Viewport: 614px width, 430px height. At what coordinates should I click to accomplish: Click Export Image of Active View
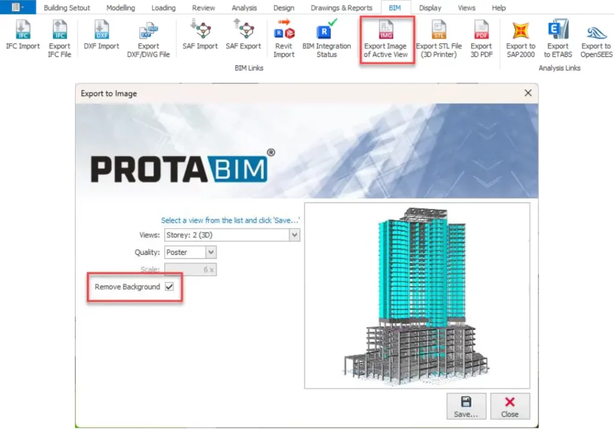click(x=386, y=40)
